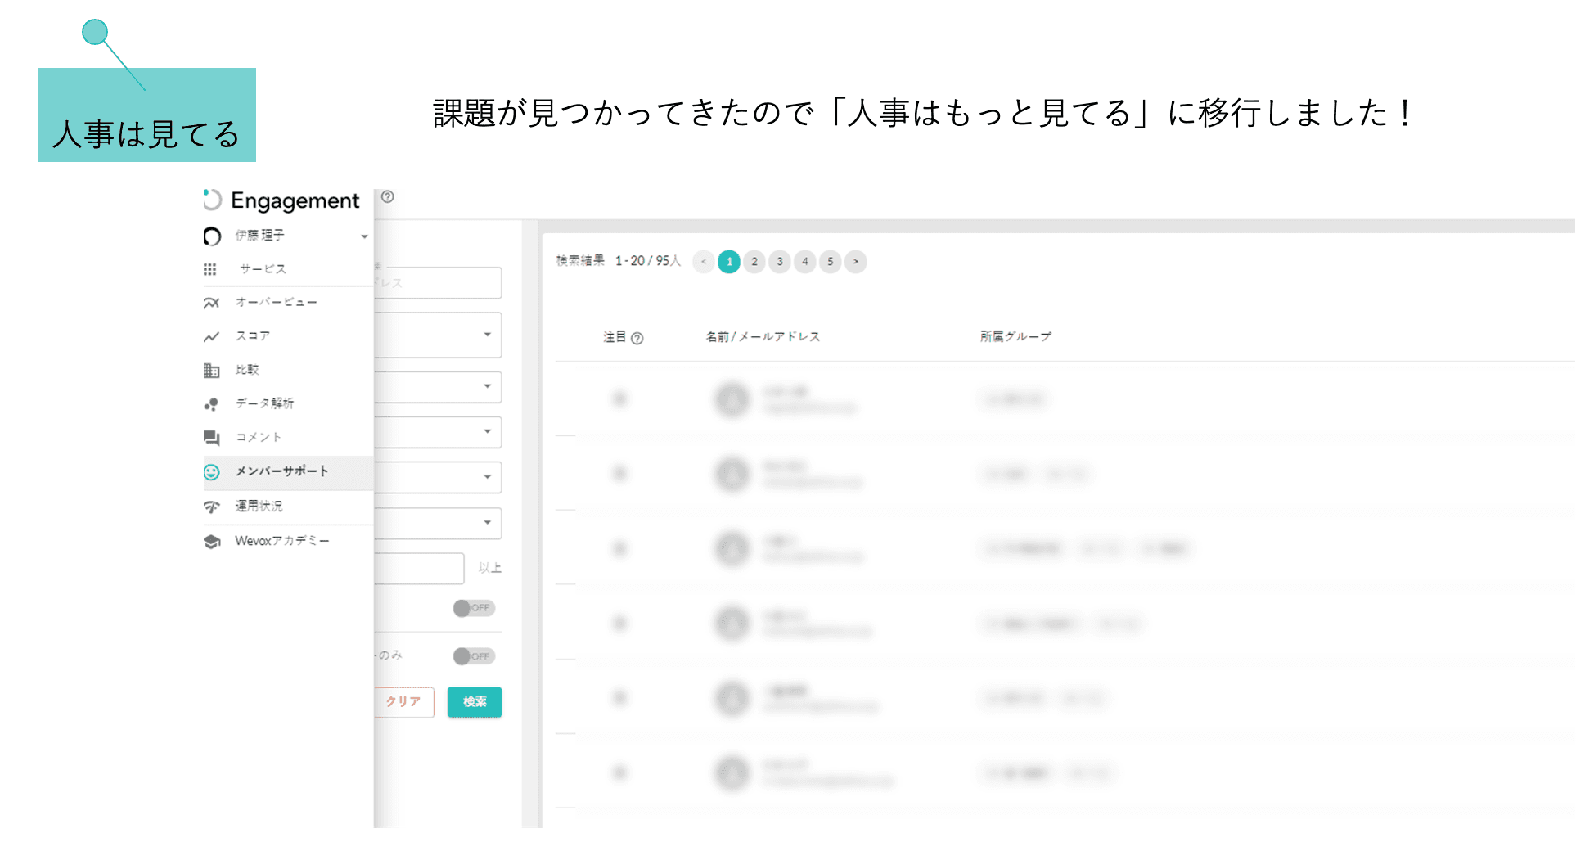Screen dimensions: 1585x860
Task: Expand the last filter dropdown above numeric field
Action: click(x=439, y=523)
